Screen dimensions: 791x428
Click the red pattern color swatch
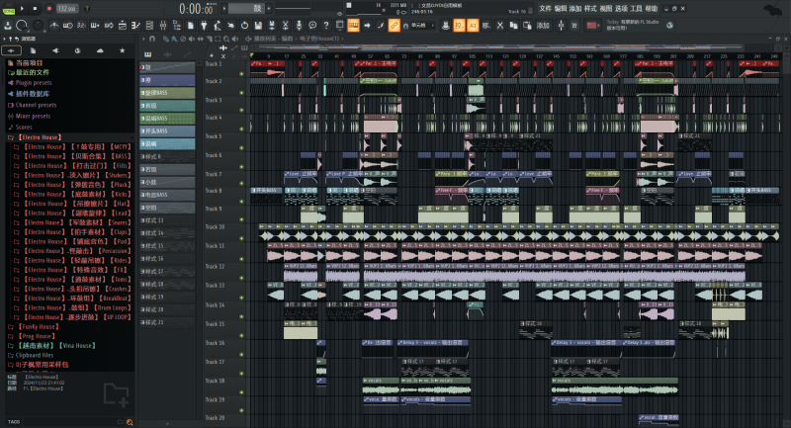point(591,26)
